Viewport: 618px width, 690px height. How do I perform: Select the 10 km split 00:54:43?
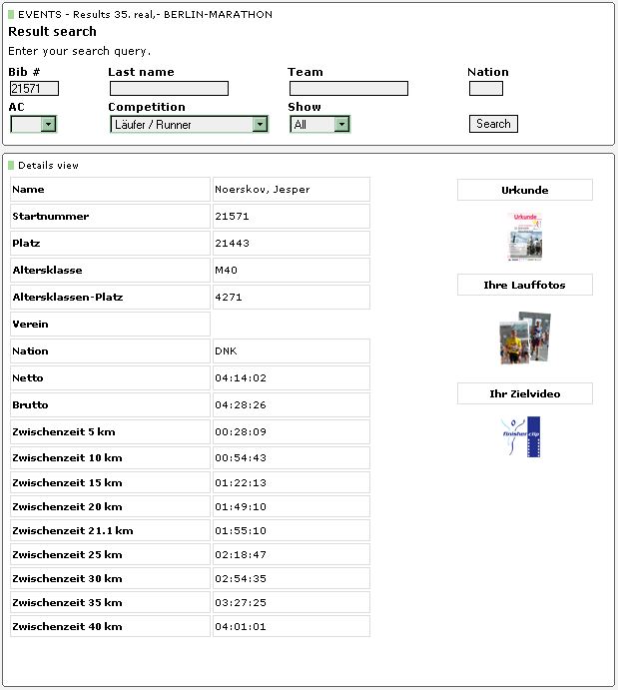(241, 457)
